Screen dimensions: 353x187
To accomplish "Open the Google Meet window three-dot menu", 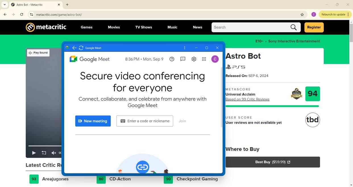I will point(185,48).
